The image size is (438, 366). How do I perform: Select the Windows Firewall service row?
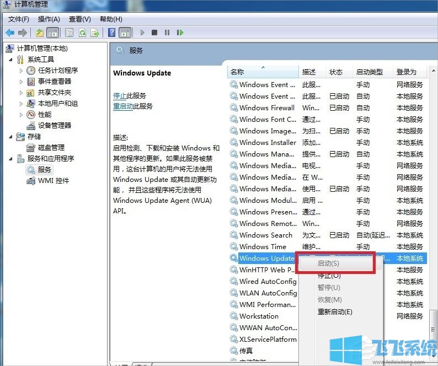click(x=327, y=108)
